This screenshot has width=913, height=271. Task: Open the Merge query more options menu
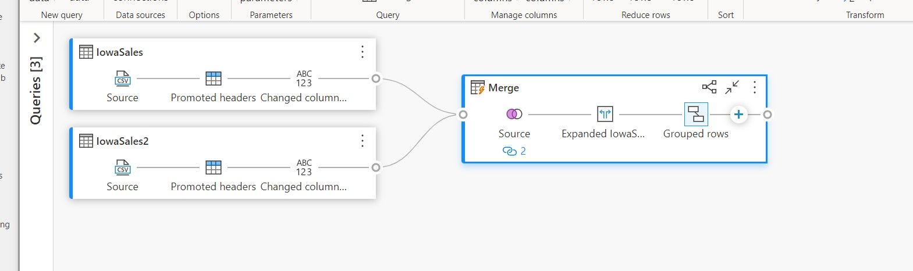click(x=754, y=87)
